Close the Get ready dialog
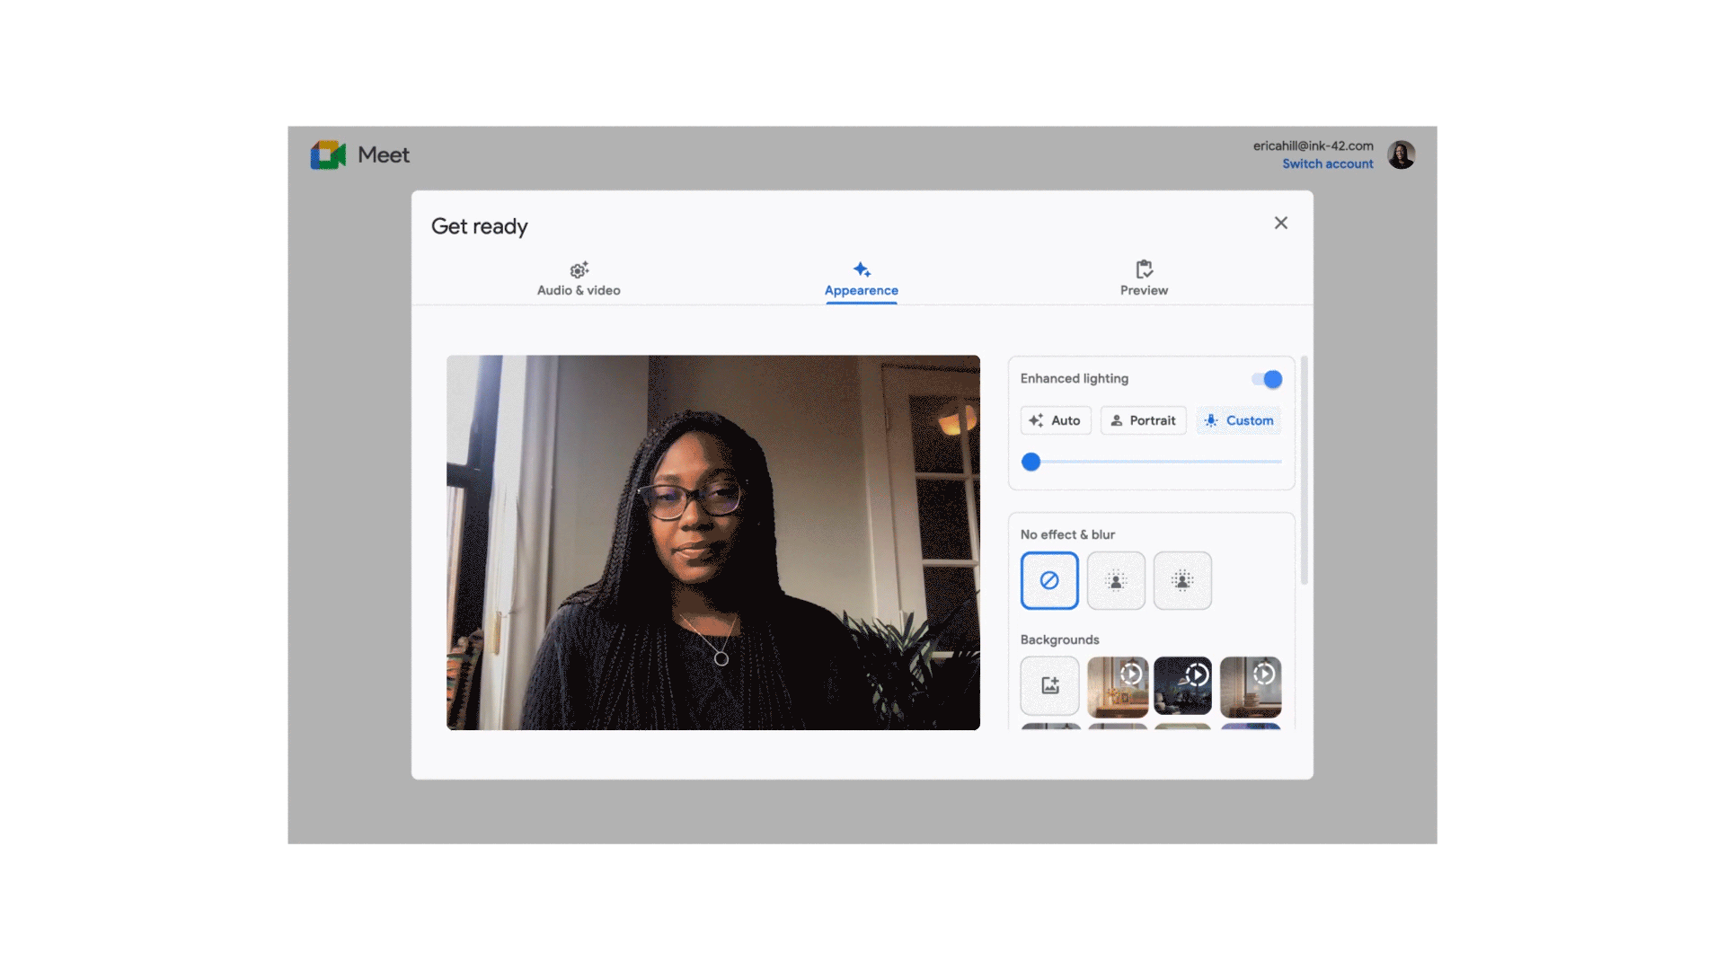Image resolution: width=1725 pixels, height=970 pixels. (1280, 223)
